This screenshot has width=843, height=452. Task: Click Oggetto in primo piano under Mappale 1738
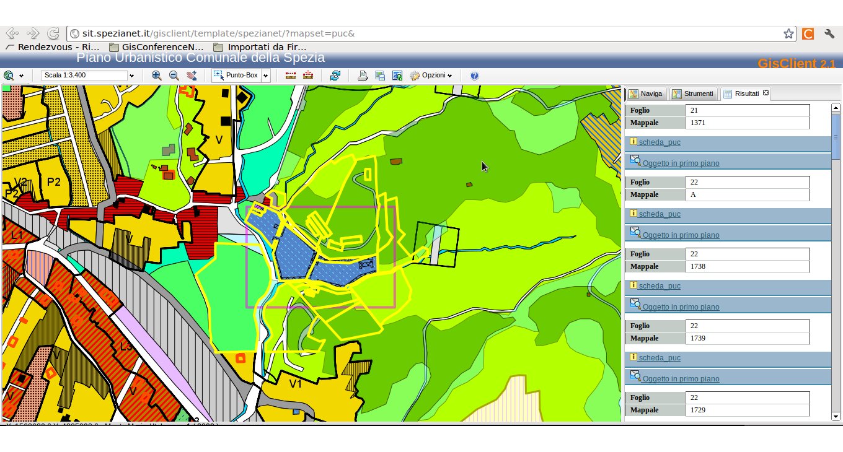(681, 307)
